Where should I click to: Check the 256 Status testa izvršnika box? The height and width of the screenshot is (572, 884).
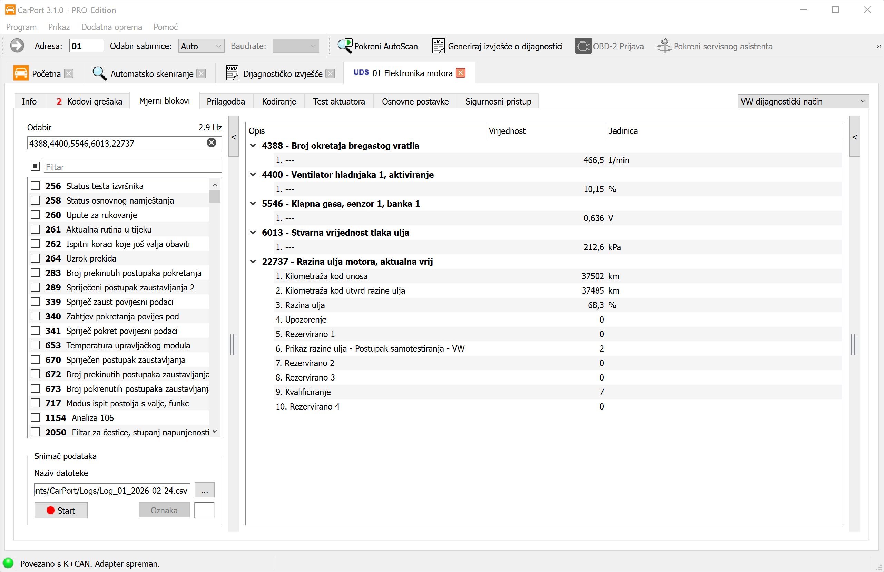coord(35,186)
